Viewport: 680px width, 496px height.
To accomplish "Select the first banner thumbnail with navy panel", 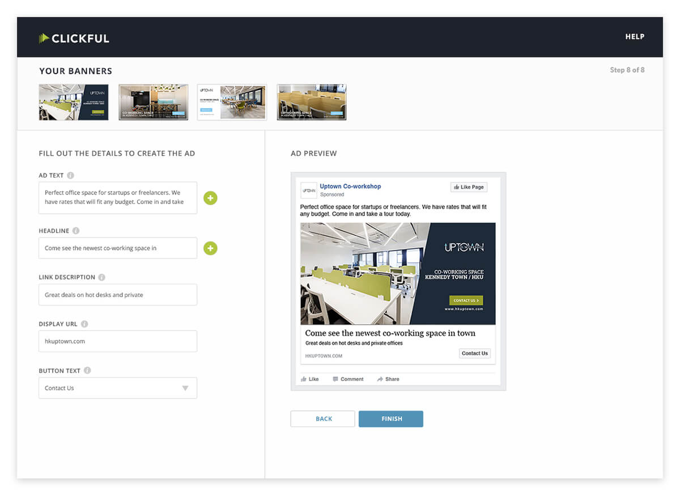I will [74, 102].
